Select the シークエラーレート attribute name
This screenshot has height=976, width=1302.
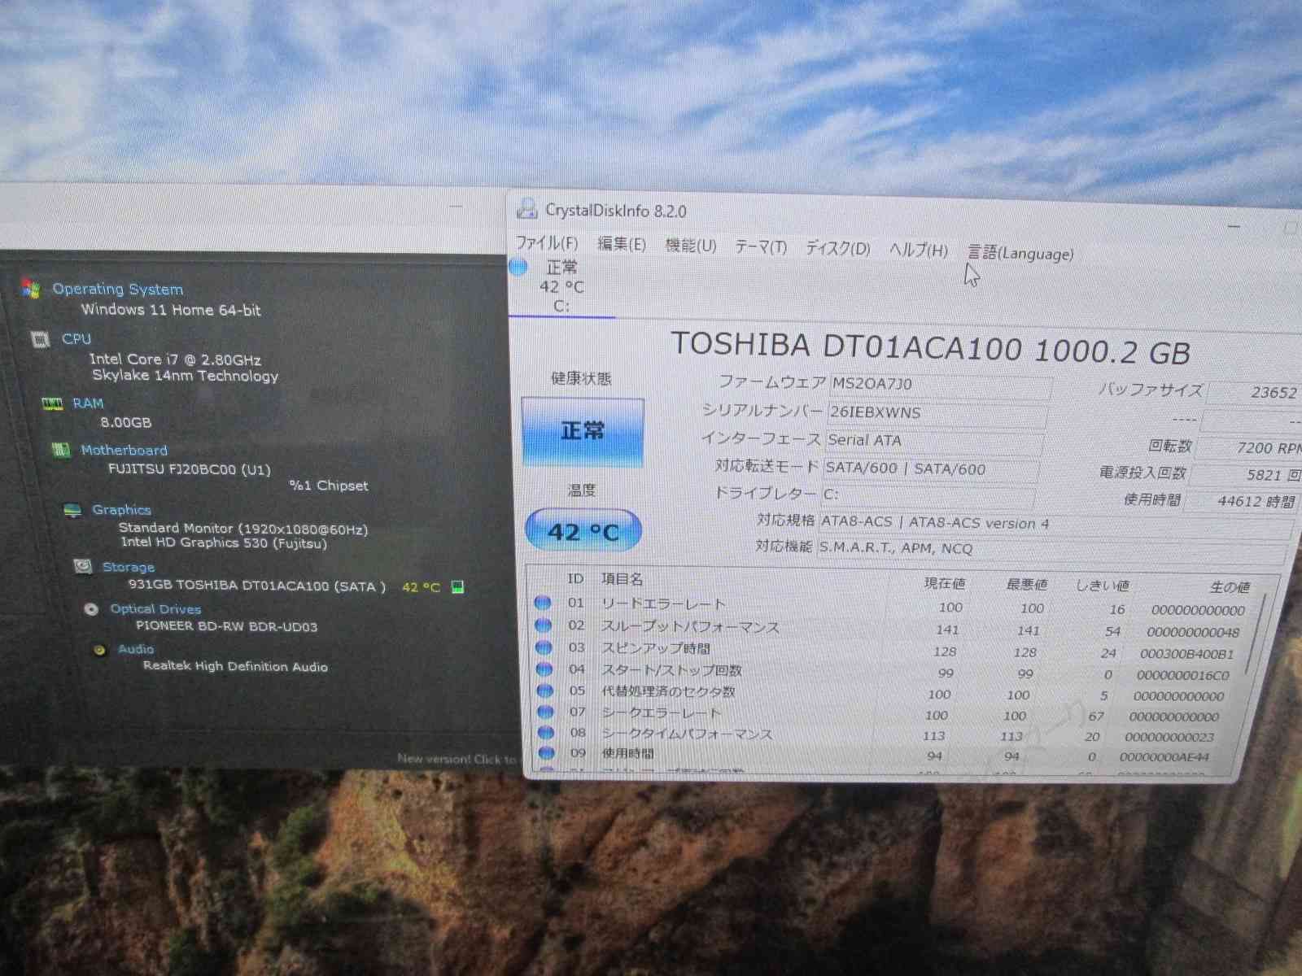click(662, 712)
